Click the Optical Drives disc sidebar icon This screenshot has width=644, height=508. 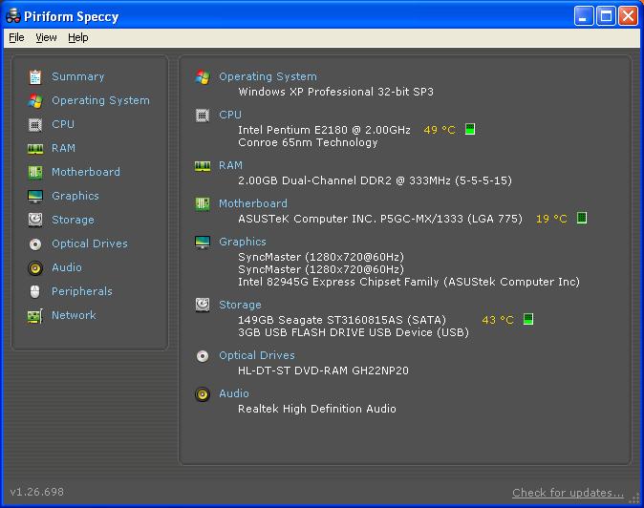(35, 244)
